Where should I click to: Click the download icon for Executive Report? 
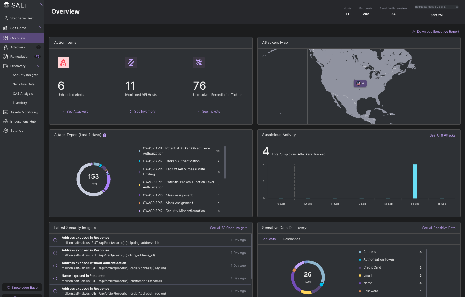[414, 32]
